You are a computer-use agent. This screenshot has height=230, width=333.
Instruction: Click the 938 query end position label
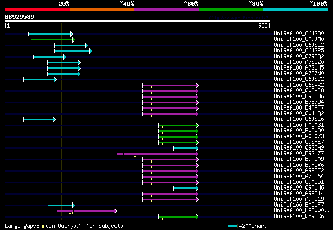(263, 25)
